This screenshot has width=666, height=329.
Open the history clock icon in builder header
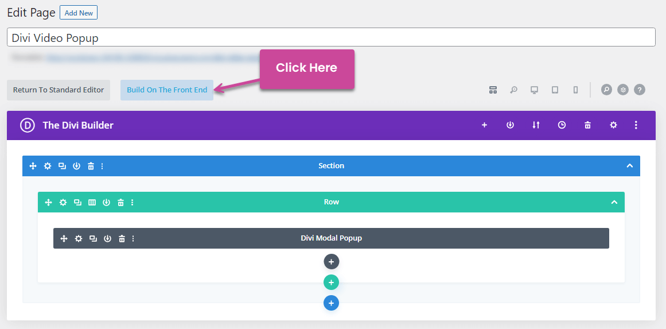(x=562, y=125)
